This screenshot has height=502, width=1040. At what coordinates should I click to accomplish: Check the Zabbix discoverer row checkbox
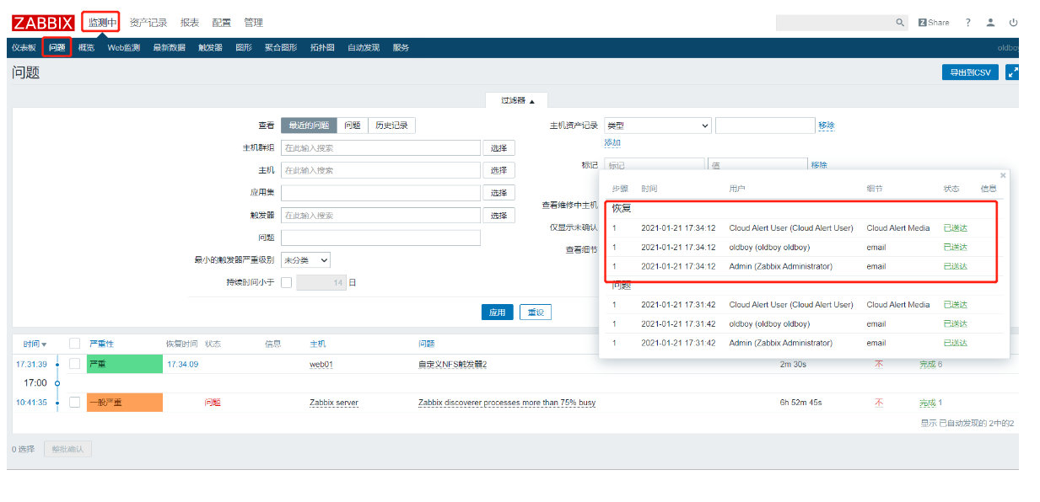[75, 403]
